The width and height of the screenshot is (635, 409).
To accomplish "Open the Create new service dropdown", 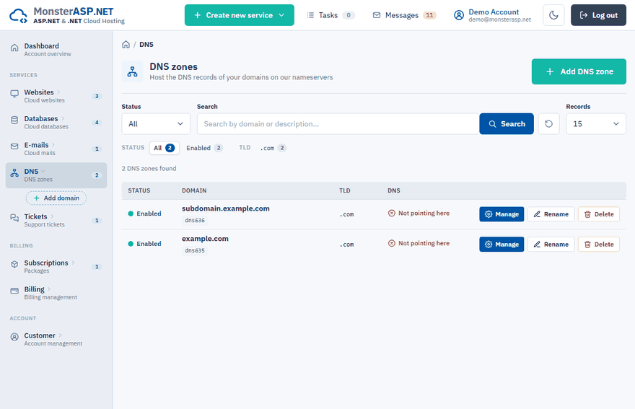I will click(x=240, y=15).
